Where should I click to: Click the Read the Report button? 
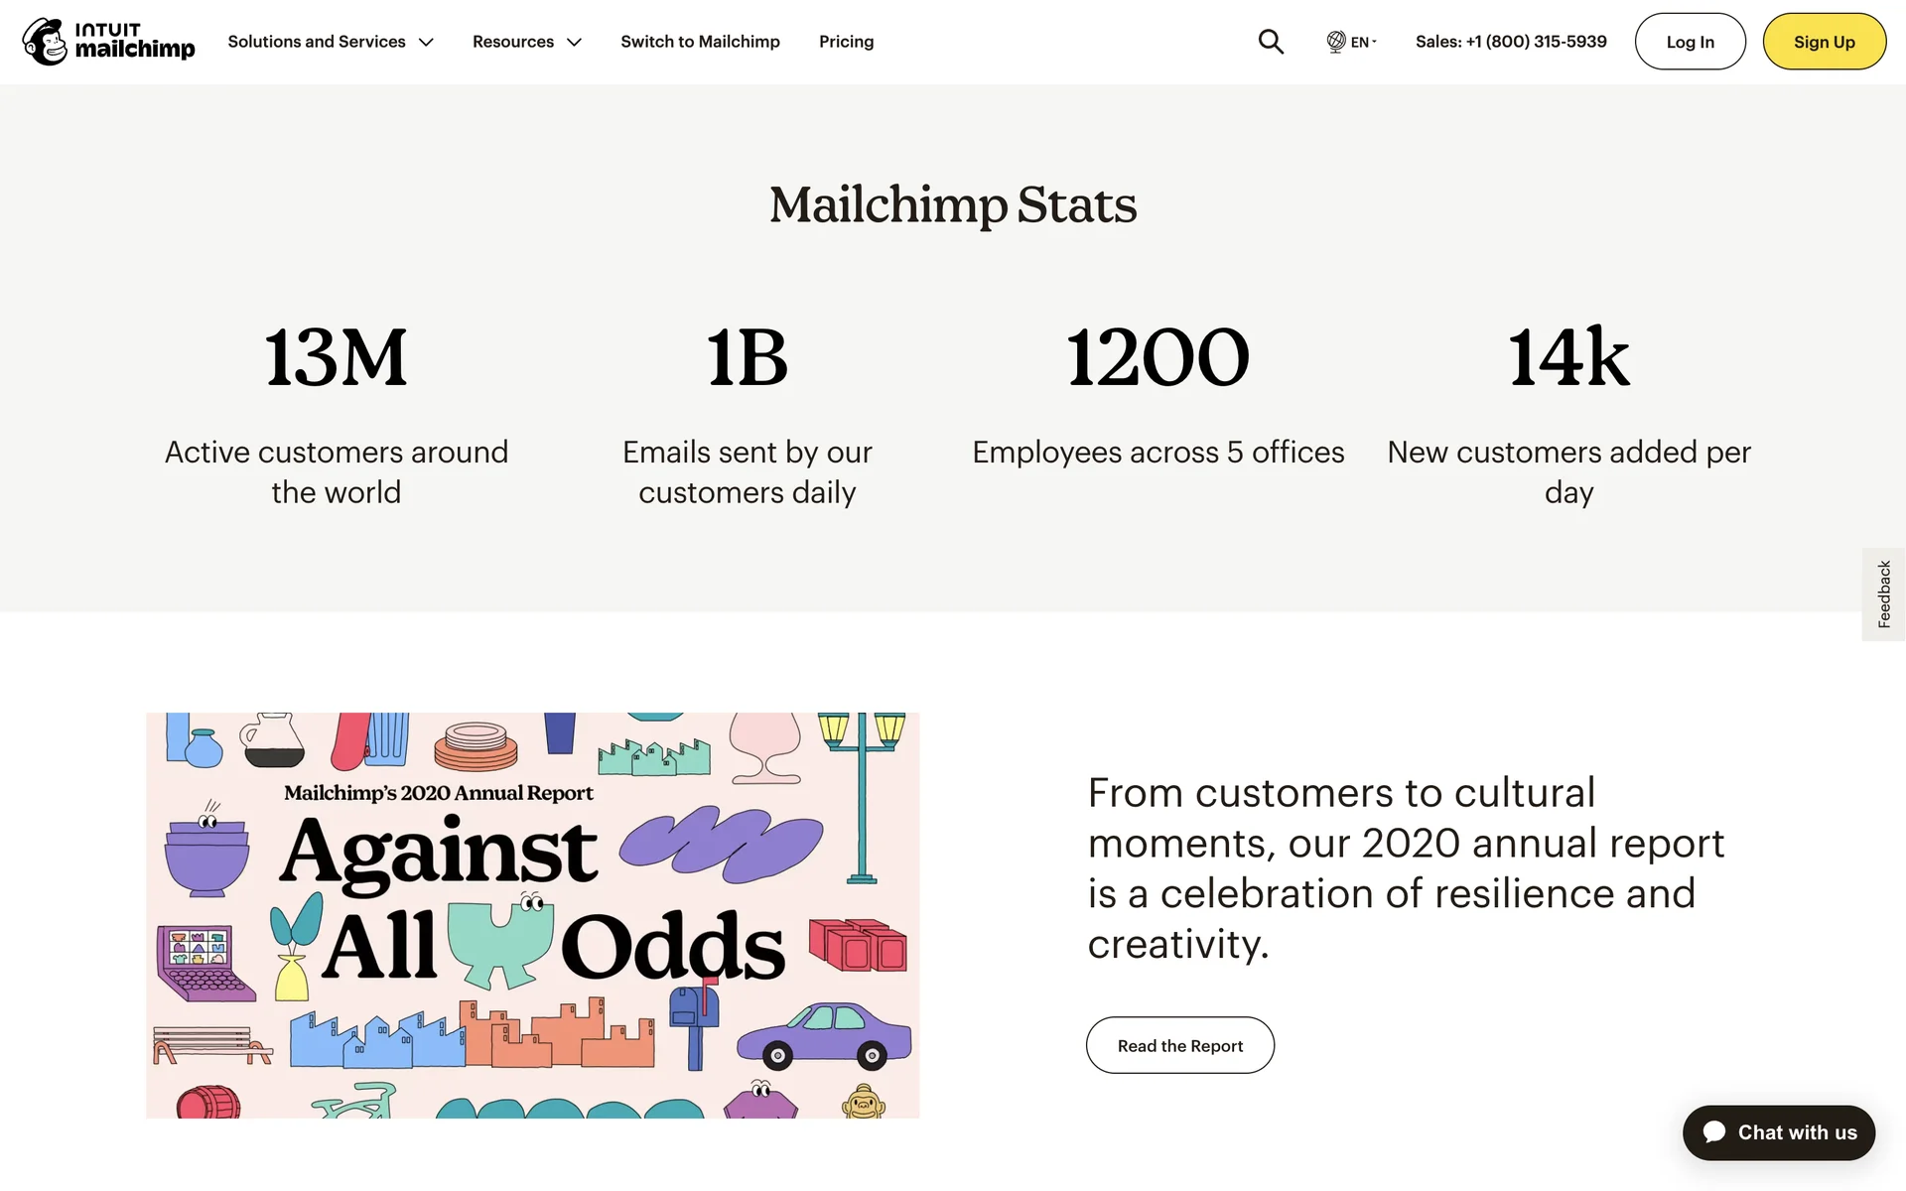point(1179,1045)
